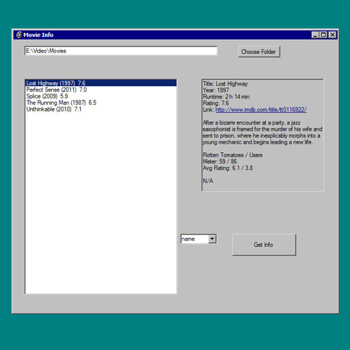Open the sort dropdown arrow next to name
Viewport: 350px width, 350px height.
212,239
